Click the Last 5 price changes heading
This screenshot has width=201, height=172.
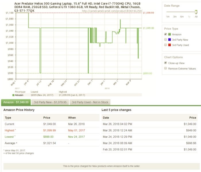(116, 110)
